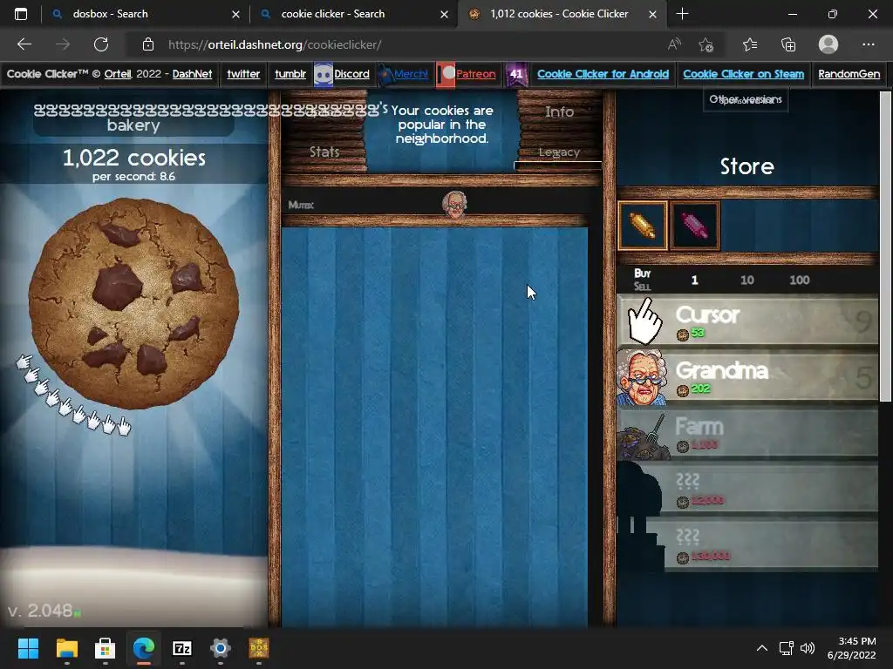Open the Collections icon

click(788, 44)
